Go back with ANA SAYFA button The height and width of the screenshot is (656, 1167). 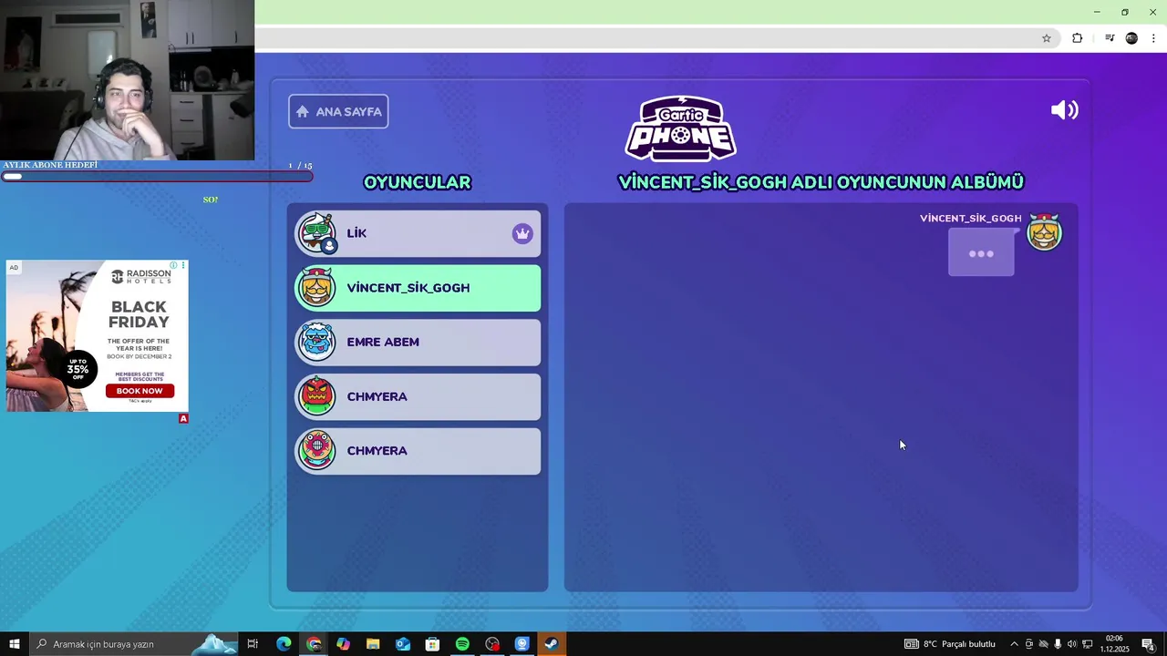(x=338, y=111)
